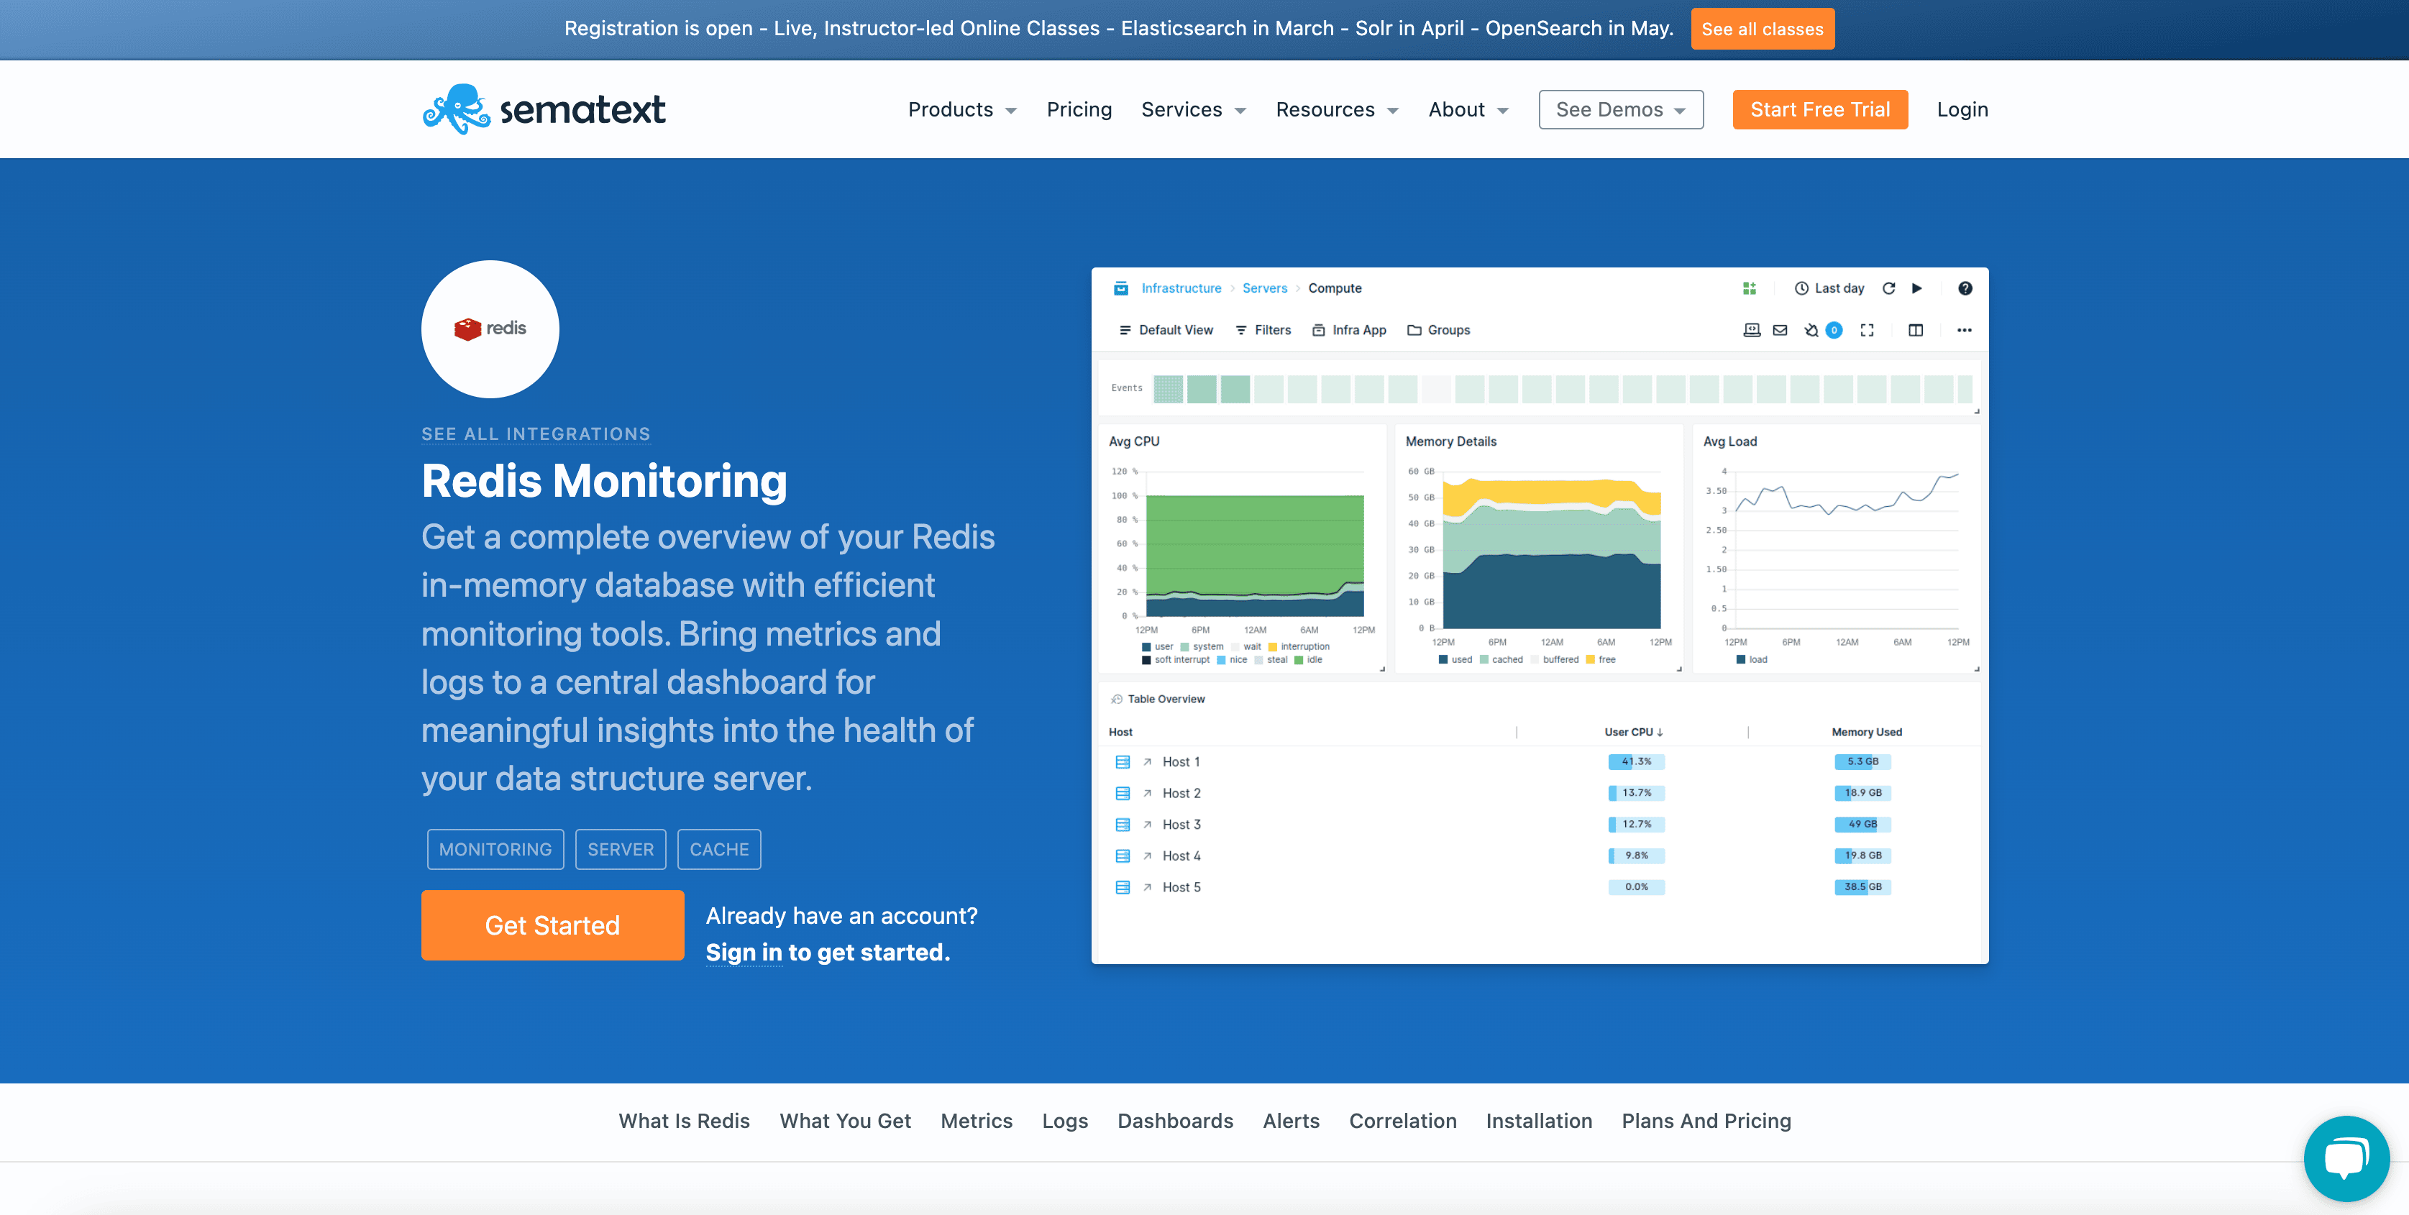Click the SERVER tag
Screen dimensions: 2409x1215
[620, 848]
